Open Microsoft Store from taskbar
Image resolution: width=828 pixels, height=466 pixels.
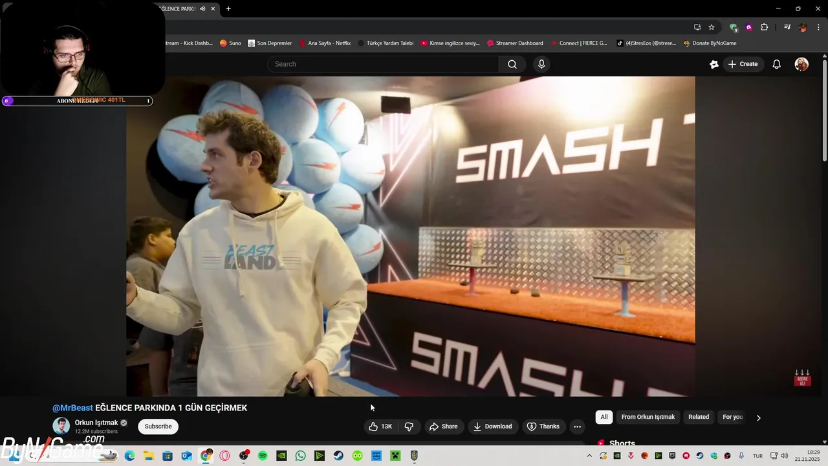pos(168,456)
